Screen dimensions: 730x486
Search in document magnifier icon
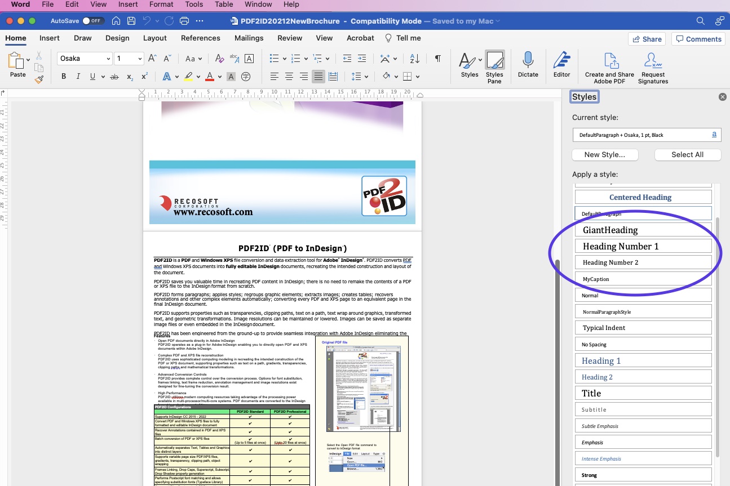(x=700, y=21)
